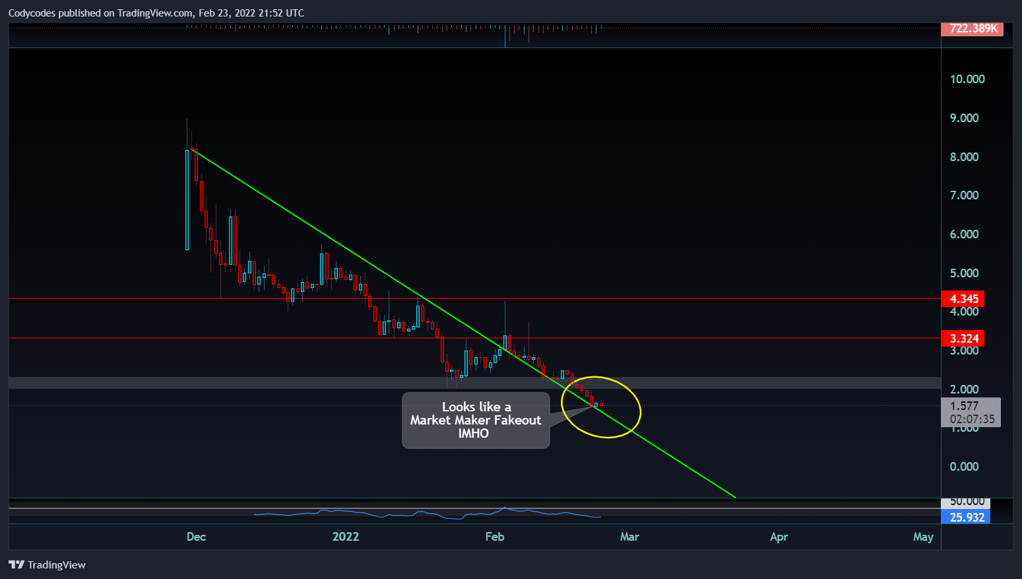Screen dimensions: 1022x579
Task: Click the 722.389K volume label
Action: (973, 28)
